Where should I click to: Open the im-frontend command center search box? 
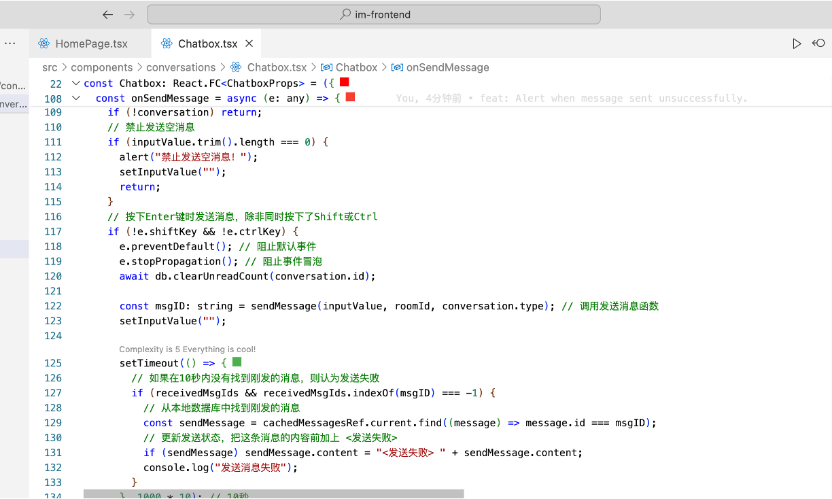pos(374,14)
